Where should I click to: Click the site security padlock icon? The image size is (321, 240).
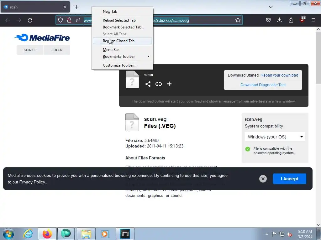pyautogui.click(x=69, y=20)
